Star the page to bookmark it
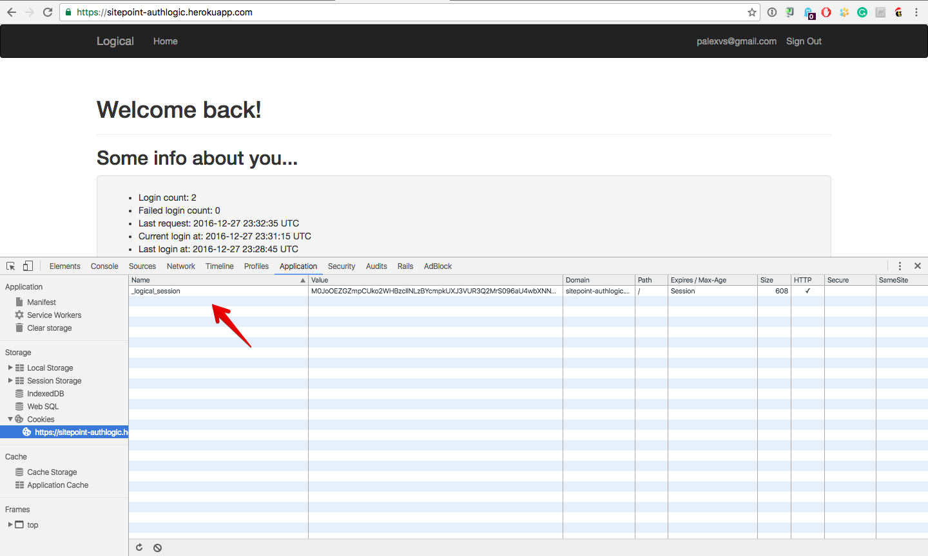The height and width of the screenshot is (556, 928). pyautogui.click(x=752, y=12)
